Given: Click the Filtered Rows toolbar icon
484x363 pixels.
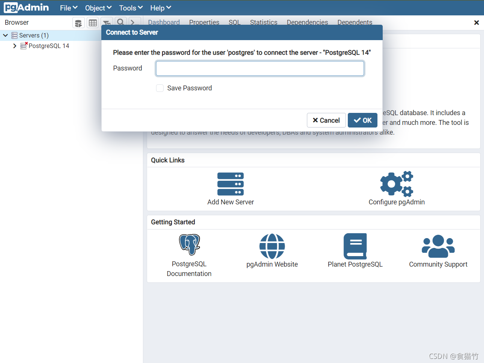Looking at the screenshot, I should tap(106, 23).
